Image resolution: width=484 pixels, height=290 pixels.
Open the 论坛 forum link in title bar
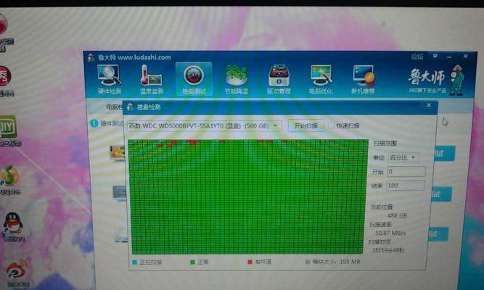click(x=417, y=57)
